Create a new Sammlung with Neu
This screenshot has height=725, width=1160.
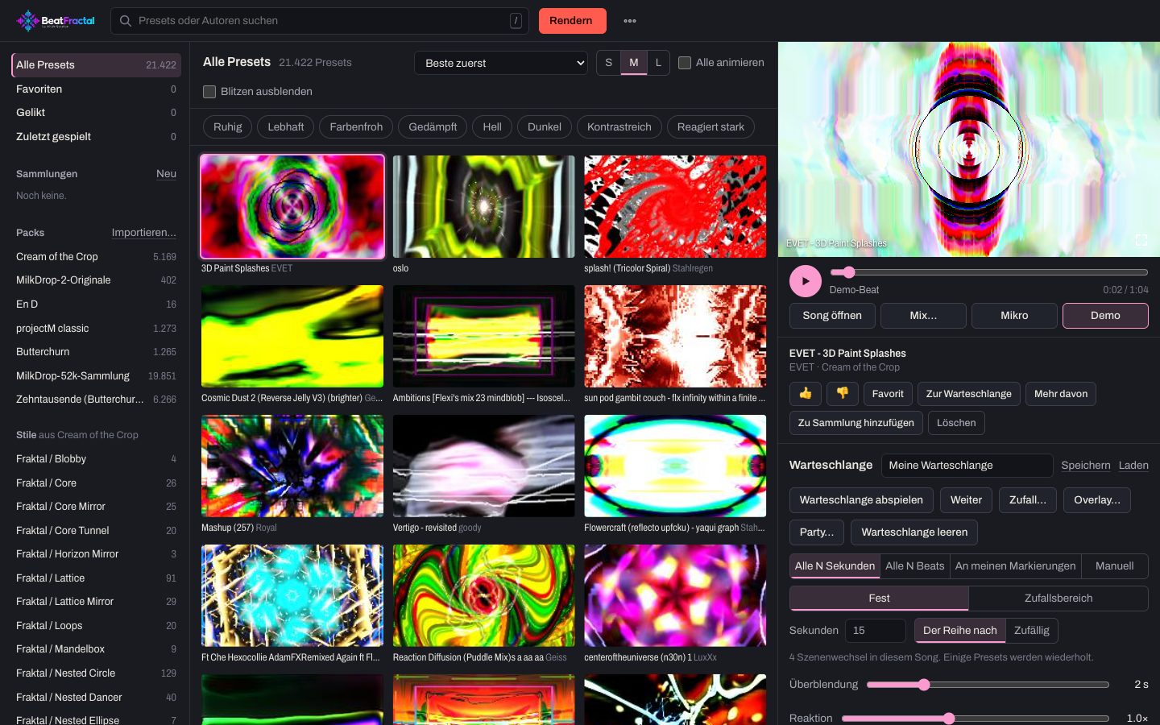(166, 174)
